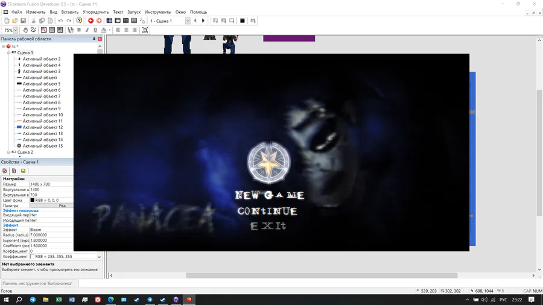Copy selection with the Copy toolbar icon

42,20
